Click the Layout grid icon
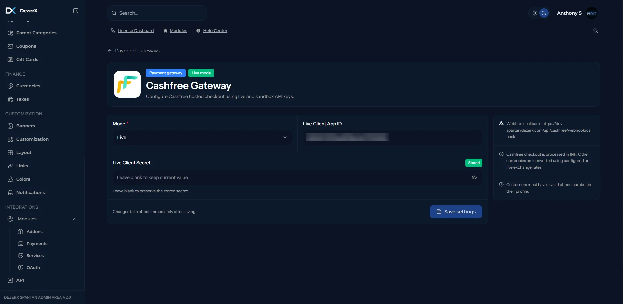 [x=10, y=152]
